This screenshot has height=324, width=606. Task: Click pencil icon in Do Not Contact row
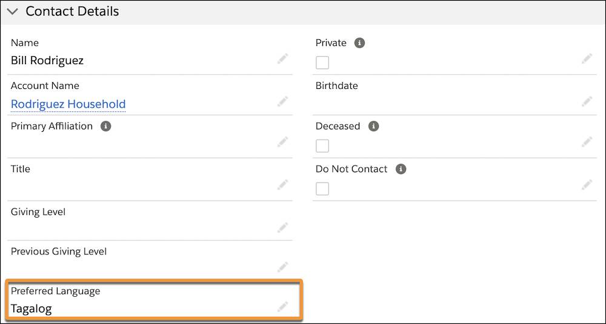point(587,184)
